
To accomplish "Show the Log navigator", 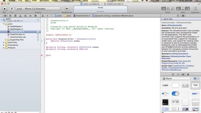I will [35, 16].
